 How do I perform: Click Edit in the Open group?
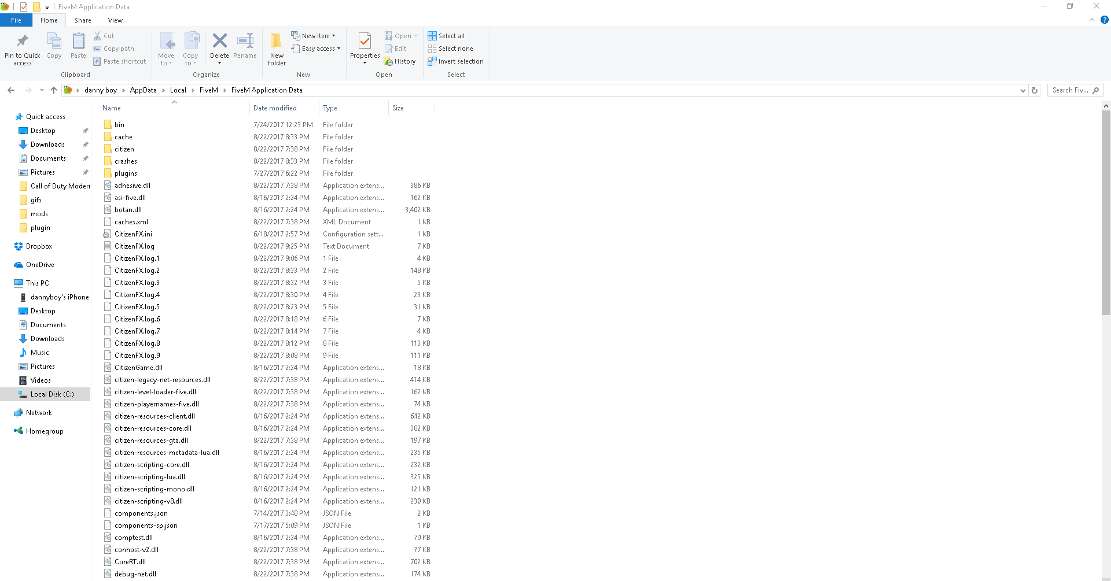[x=396, y=49]
